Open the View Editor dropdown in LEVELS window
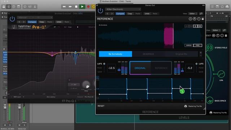Image resolution: width=231 pixels, height=130 pixels. coord(216,30)
